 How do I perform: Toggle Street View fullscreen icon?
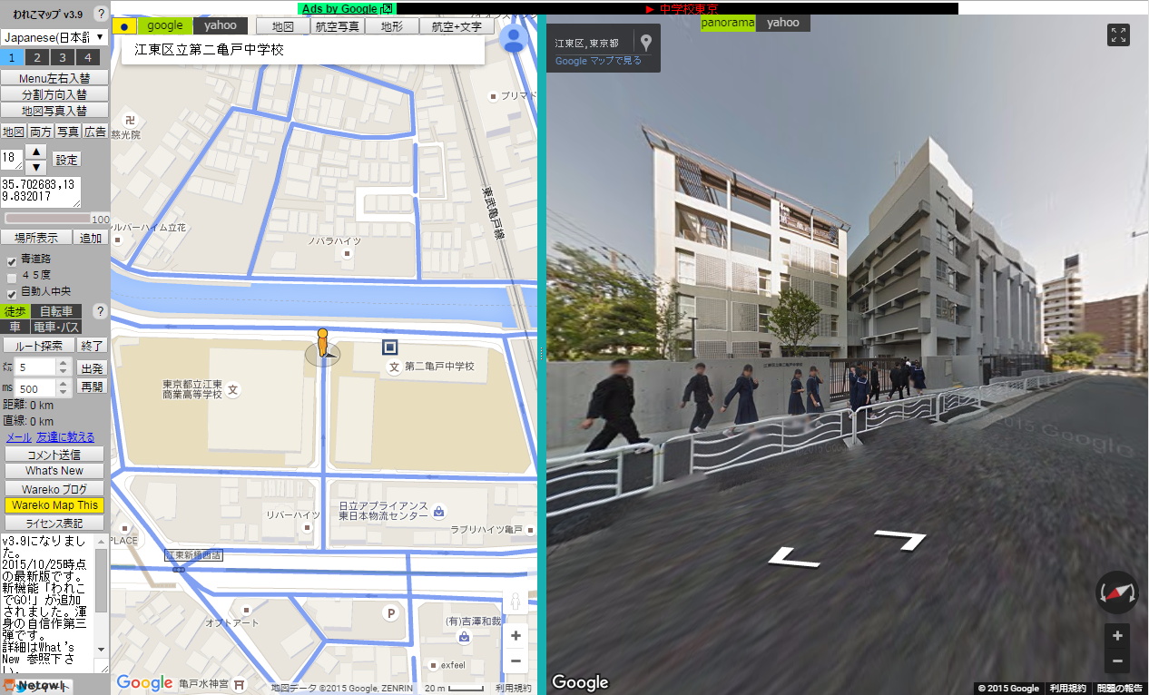[1119, 35]
